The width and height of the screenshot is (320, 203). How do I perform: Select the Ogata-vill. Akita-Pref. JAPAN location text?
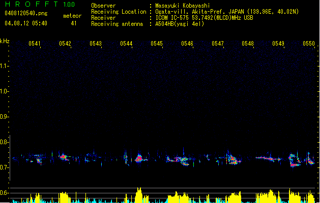pyautogui.click(x=227, y=12)
